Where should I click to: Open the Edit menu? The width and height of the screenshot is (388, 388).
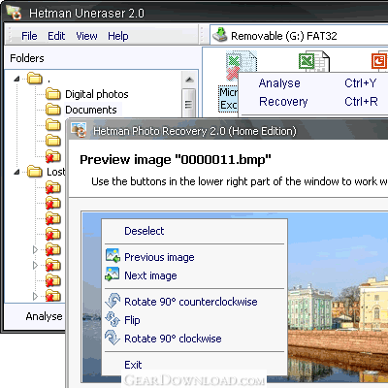click(56, 36)
